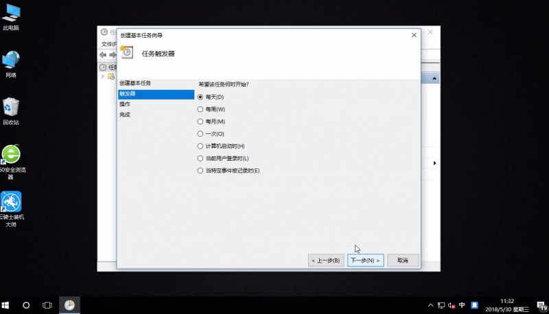The image size is (549, 314).
Task: Expand the task library tree node
Action: 102,76
